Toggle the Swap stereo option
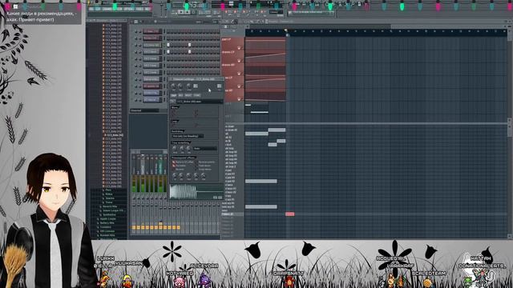This screenshot has width=513, height=288. [x=204, y=169]
